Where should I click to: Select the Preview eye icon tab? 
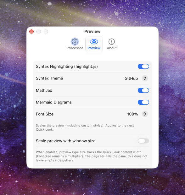point(94,42)
